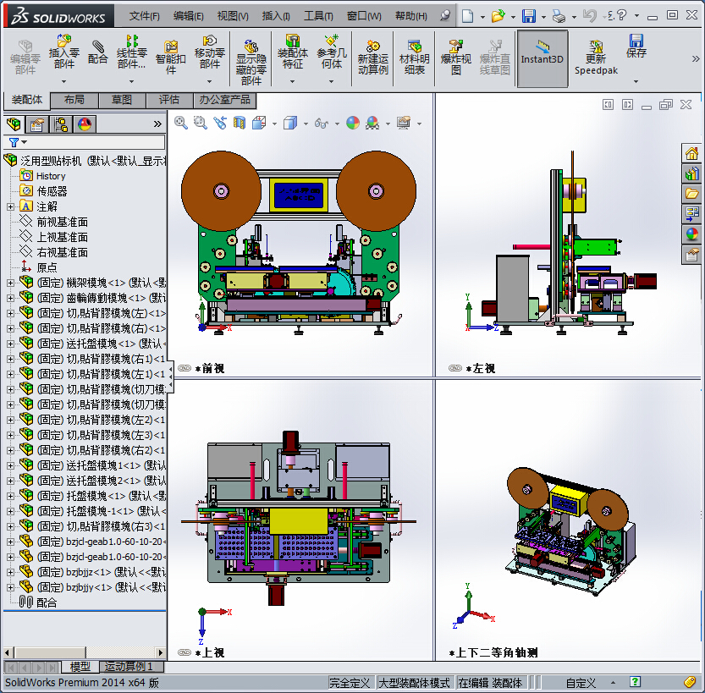Image resolution: width=705 pixels, height=693 pixels.
Task: Open the ConfigurationManager tab icon
Action: point(60,124)
